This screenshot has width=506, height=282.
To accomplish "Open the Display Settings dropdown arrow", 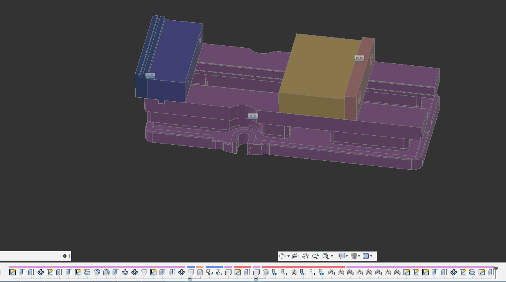I will tap(347, 256).
